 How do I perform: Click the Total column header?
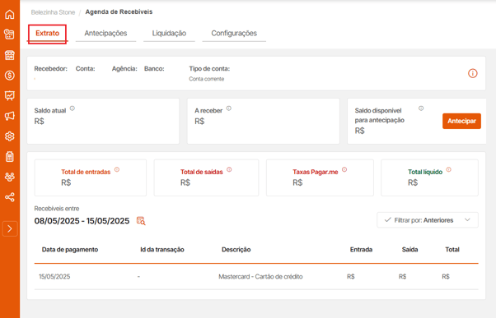pyautogui.click(x=452, y=250)
